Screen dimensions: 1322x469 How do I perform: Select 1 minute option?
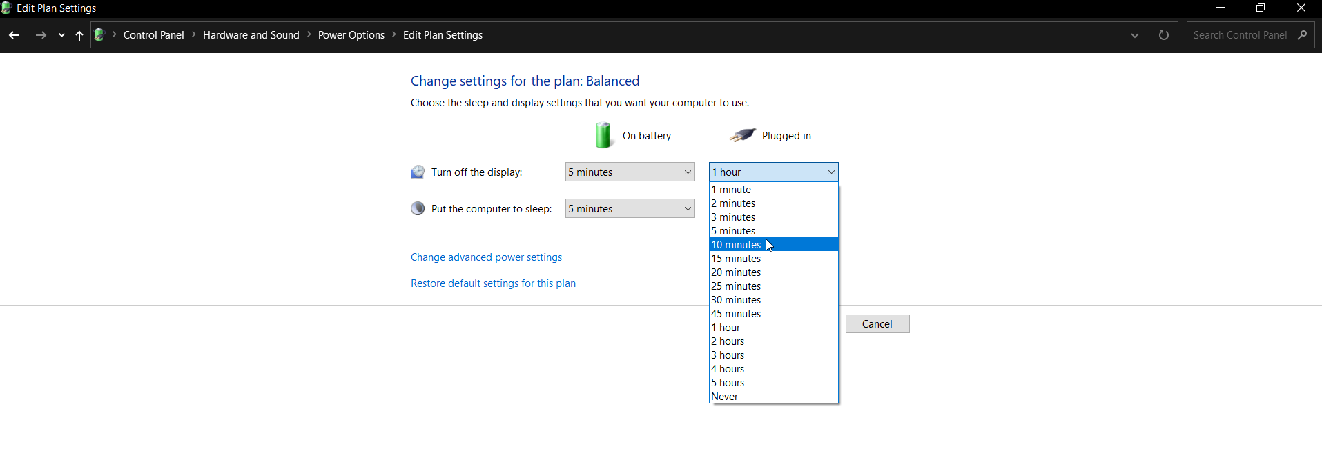tap(731, 190)
